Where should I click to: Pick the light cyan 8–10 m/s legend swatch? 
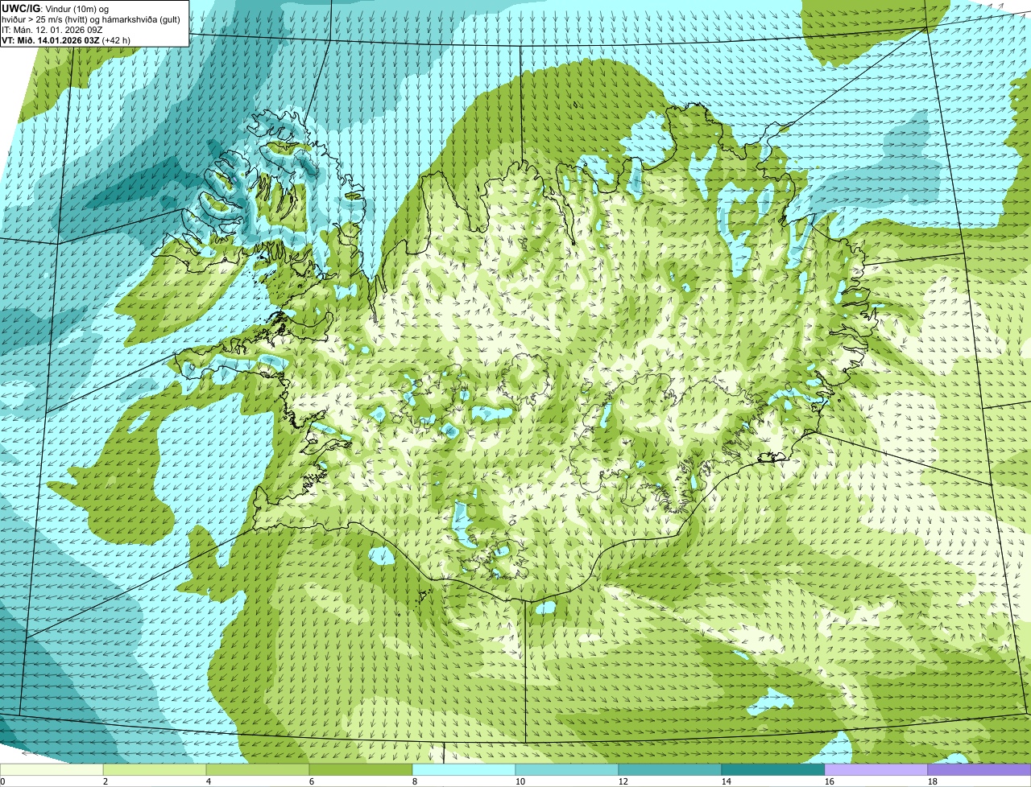464,770
